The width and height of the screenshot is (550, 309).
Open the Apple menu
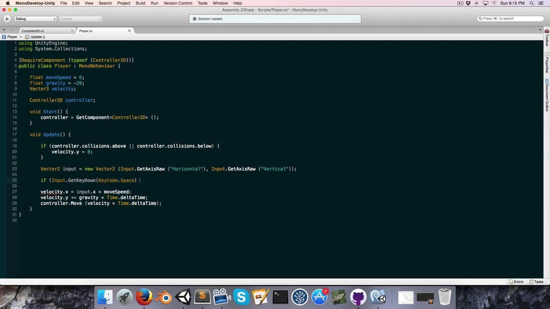pos(8,3)
